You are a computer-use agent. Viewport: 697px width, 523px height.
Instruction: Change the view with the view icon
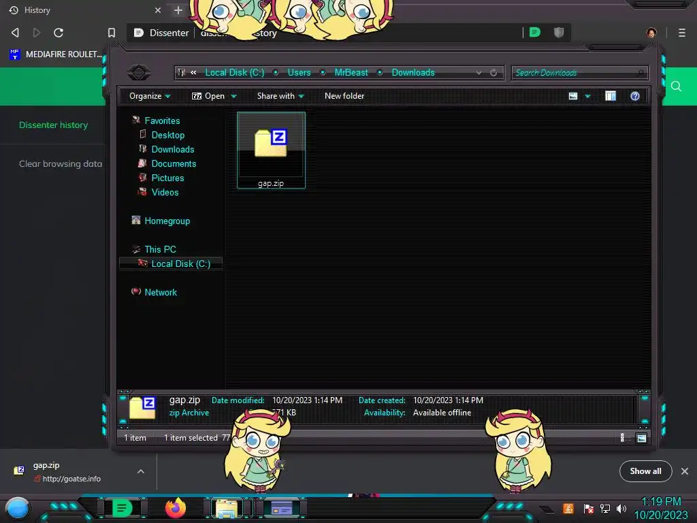coord(573,96)
